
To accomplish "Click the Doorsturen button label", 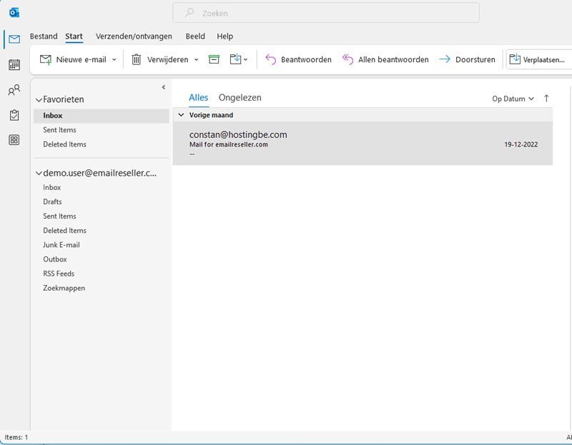I will pyautogui.click(x=475, y=60).
